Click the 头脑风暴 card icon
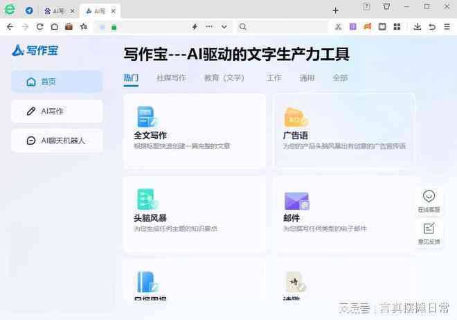 coord(147,199)
